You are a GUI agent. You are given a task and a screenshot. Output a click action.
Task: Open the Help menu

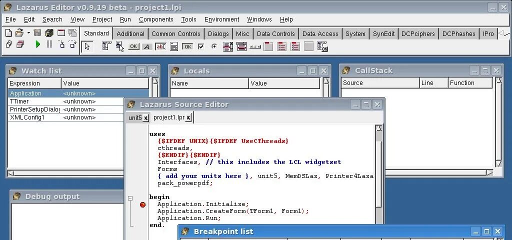tap(286, 19)
